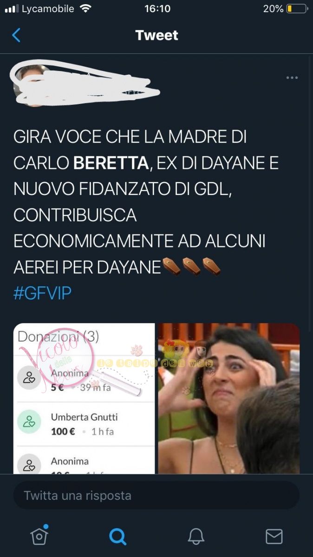The height and width of the screenshot is (557, 313).
Task: Tap the Tweet header title
Action: 156,35
